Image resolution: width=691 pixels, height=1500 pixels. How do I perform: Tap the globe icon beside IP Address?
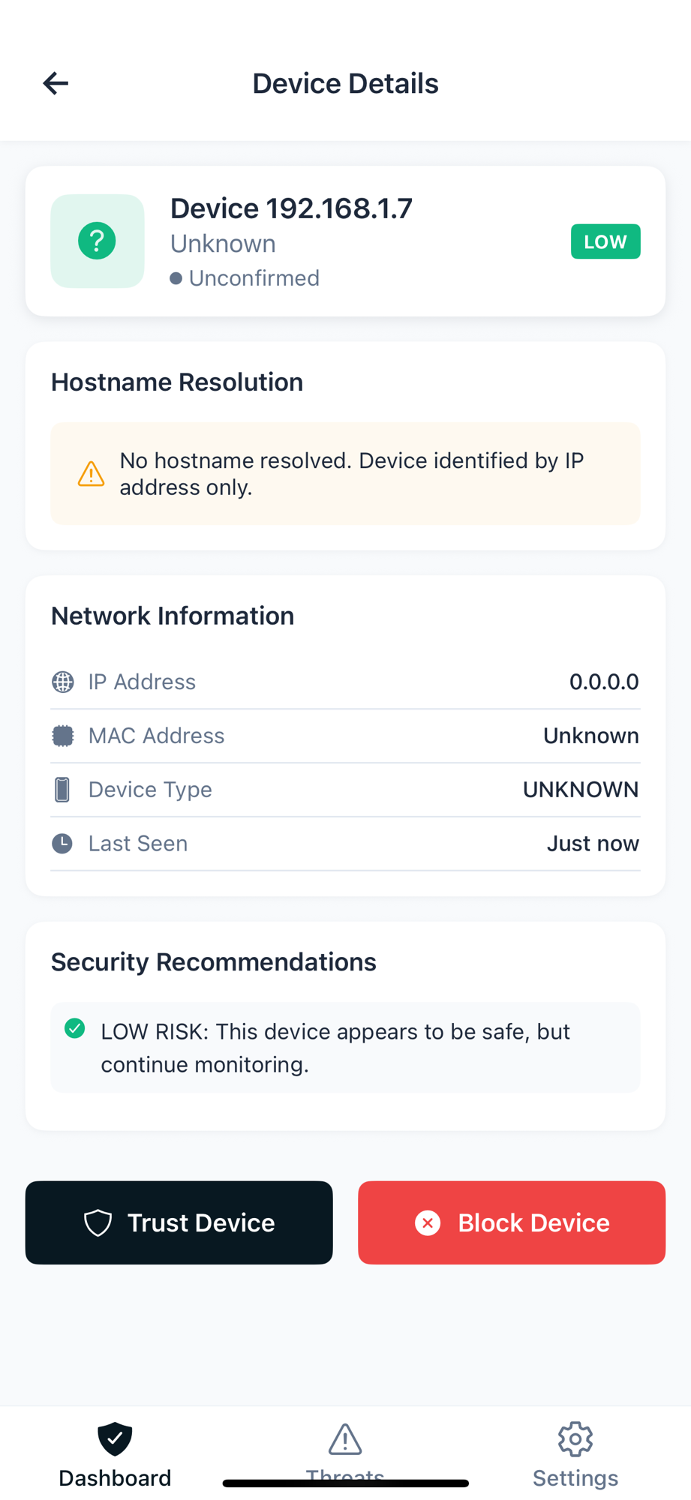pyautogui.click(x=63, y=682)
